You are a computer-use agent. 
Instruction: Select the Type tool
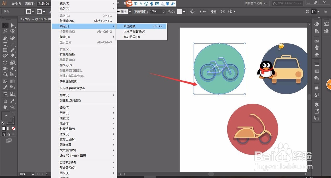5,44
